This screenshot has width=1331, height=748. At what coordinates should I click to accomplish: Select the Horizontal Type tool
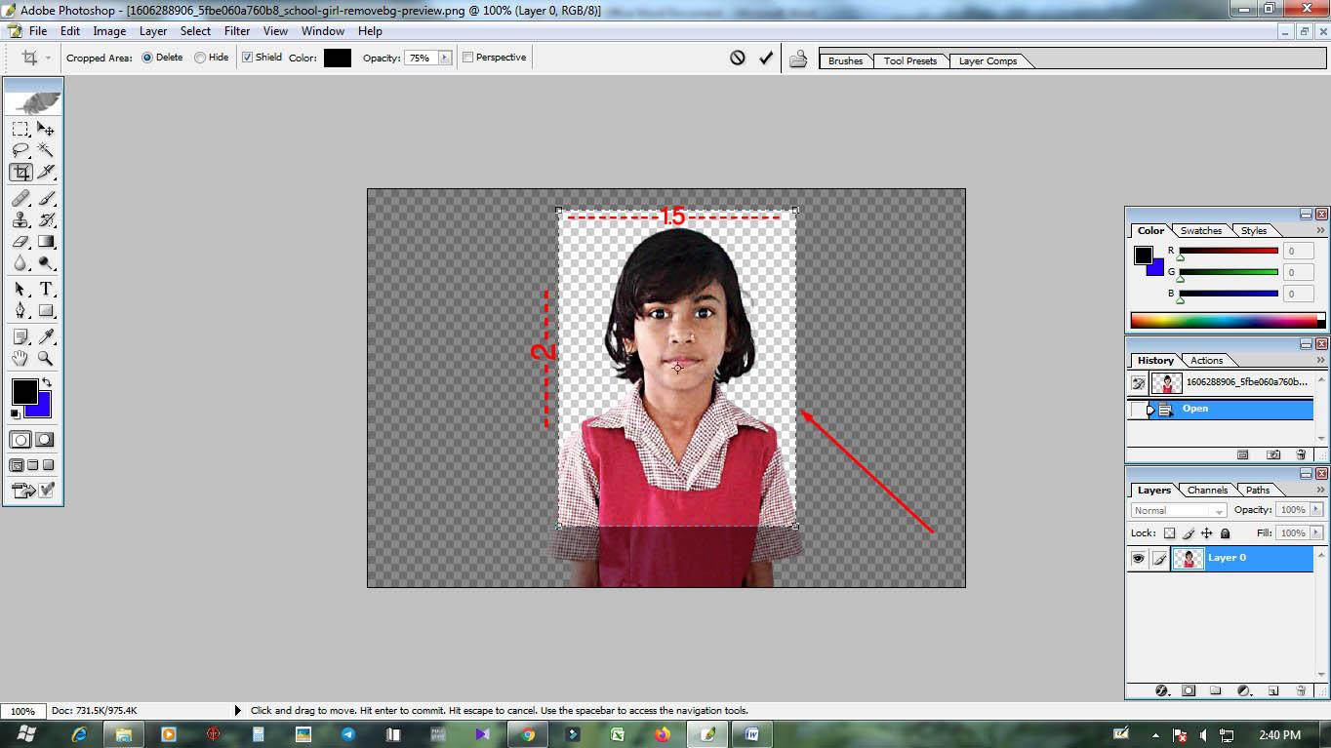click(46, 289)
